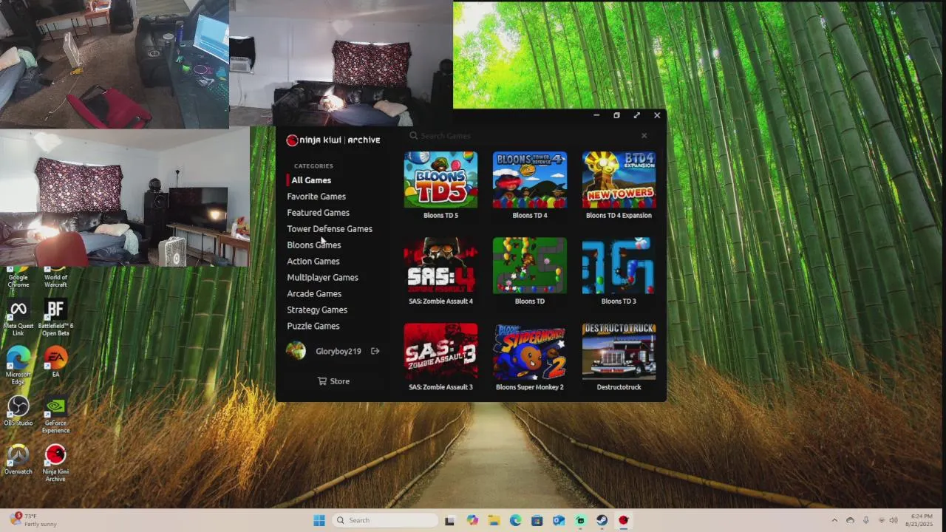946x532 pixels.
Task: Select the Strategy Games category
Action: pos(317,310)
